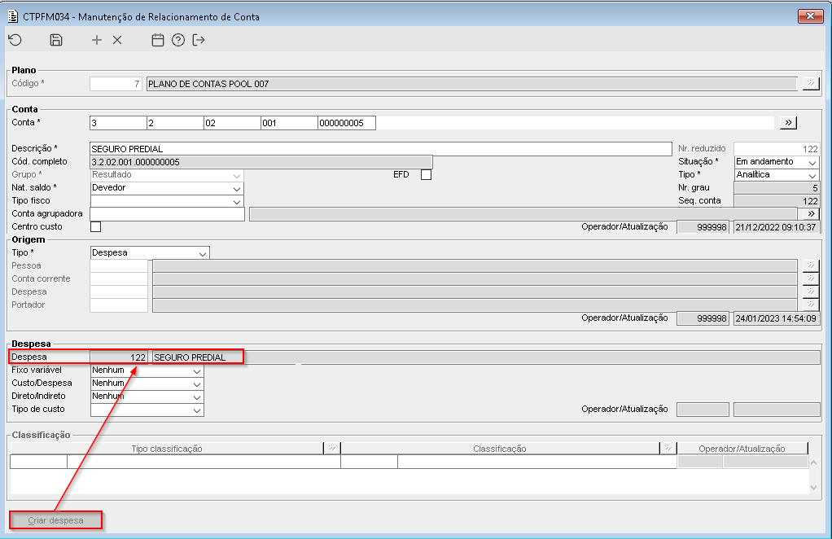
Task: Close the CTPFM034 window
Action: [x=810, y=16]
